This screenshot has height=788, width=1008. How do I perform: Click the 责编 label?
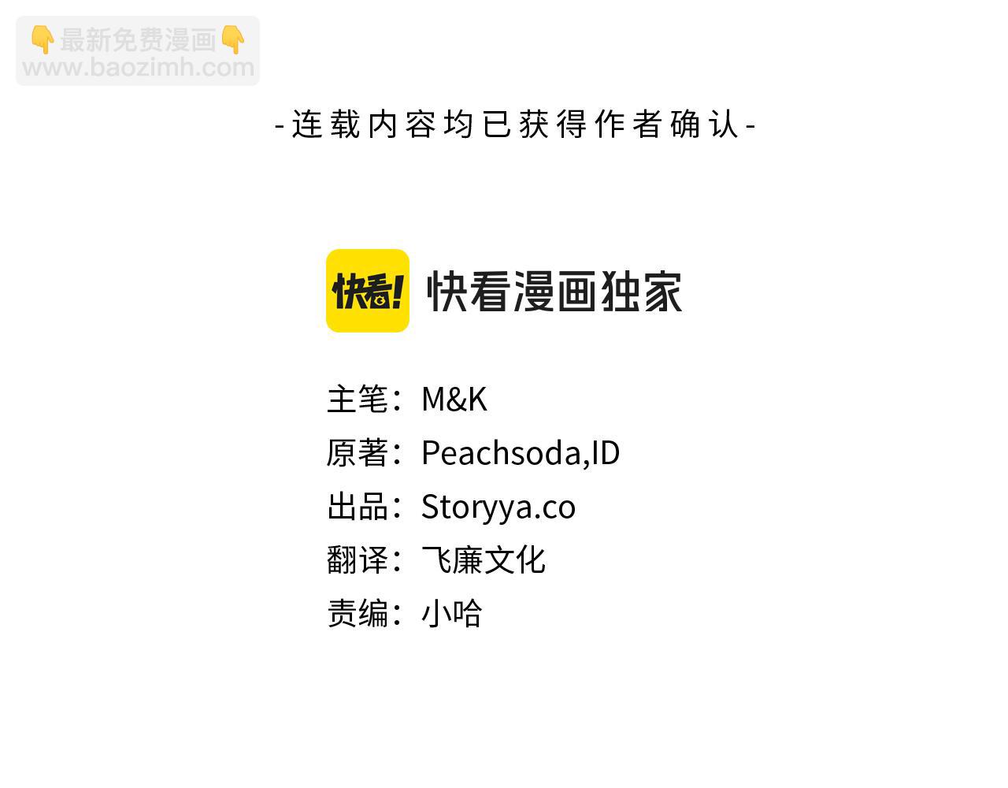tap(358, 613)
